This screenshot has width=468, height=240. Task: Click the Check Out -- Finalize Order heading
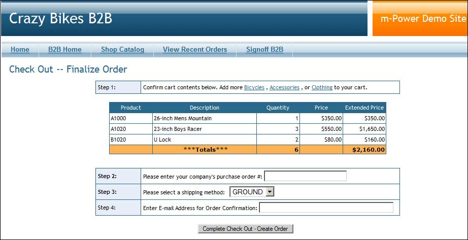coord(68,69)
